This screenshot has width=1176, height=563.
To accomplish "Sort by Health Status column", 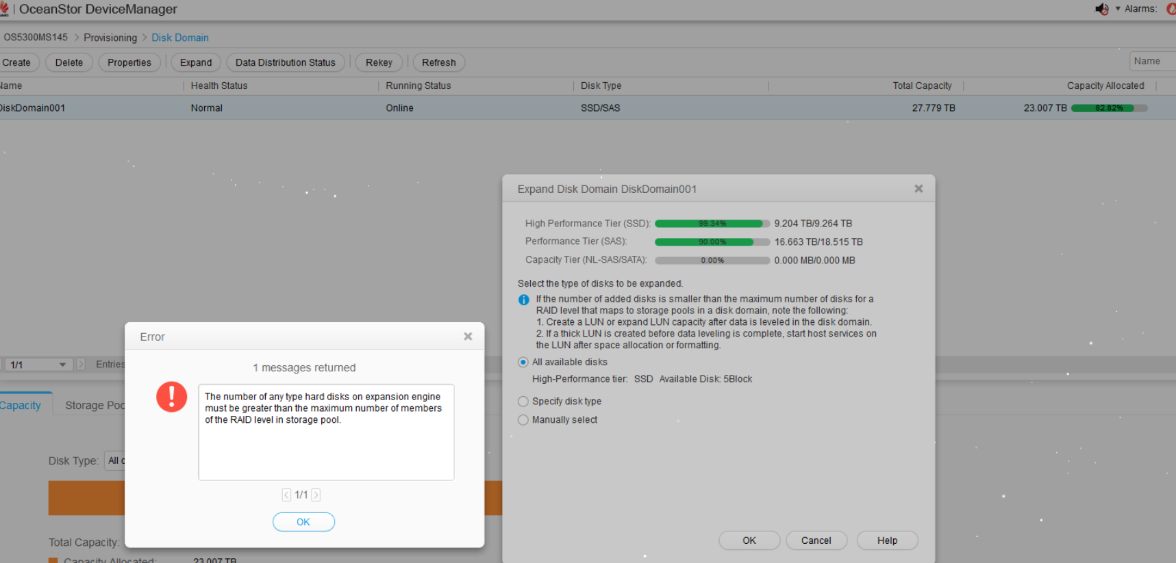I will 219,86.
